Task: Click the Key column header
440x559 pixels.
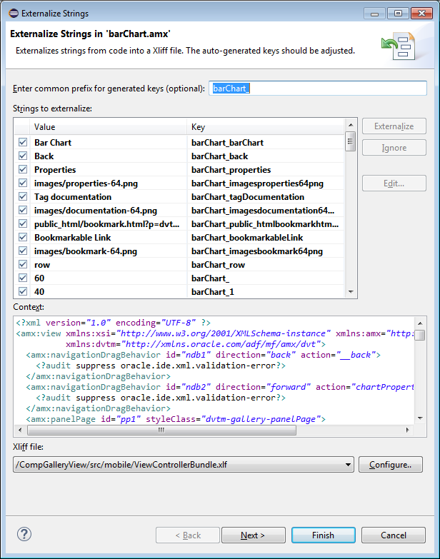Action: pos(265,127)
